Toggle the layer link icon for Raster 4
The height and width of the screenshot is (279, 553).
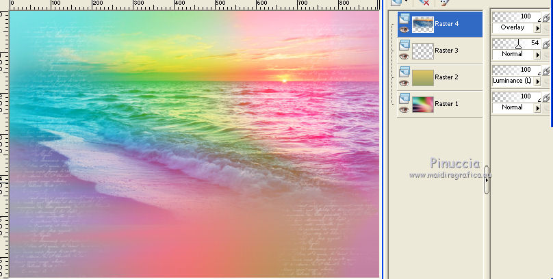point(546,18)
